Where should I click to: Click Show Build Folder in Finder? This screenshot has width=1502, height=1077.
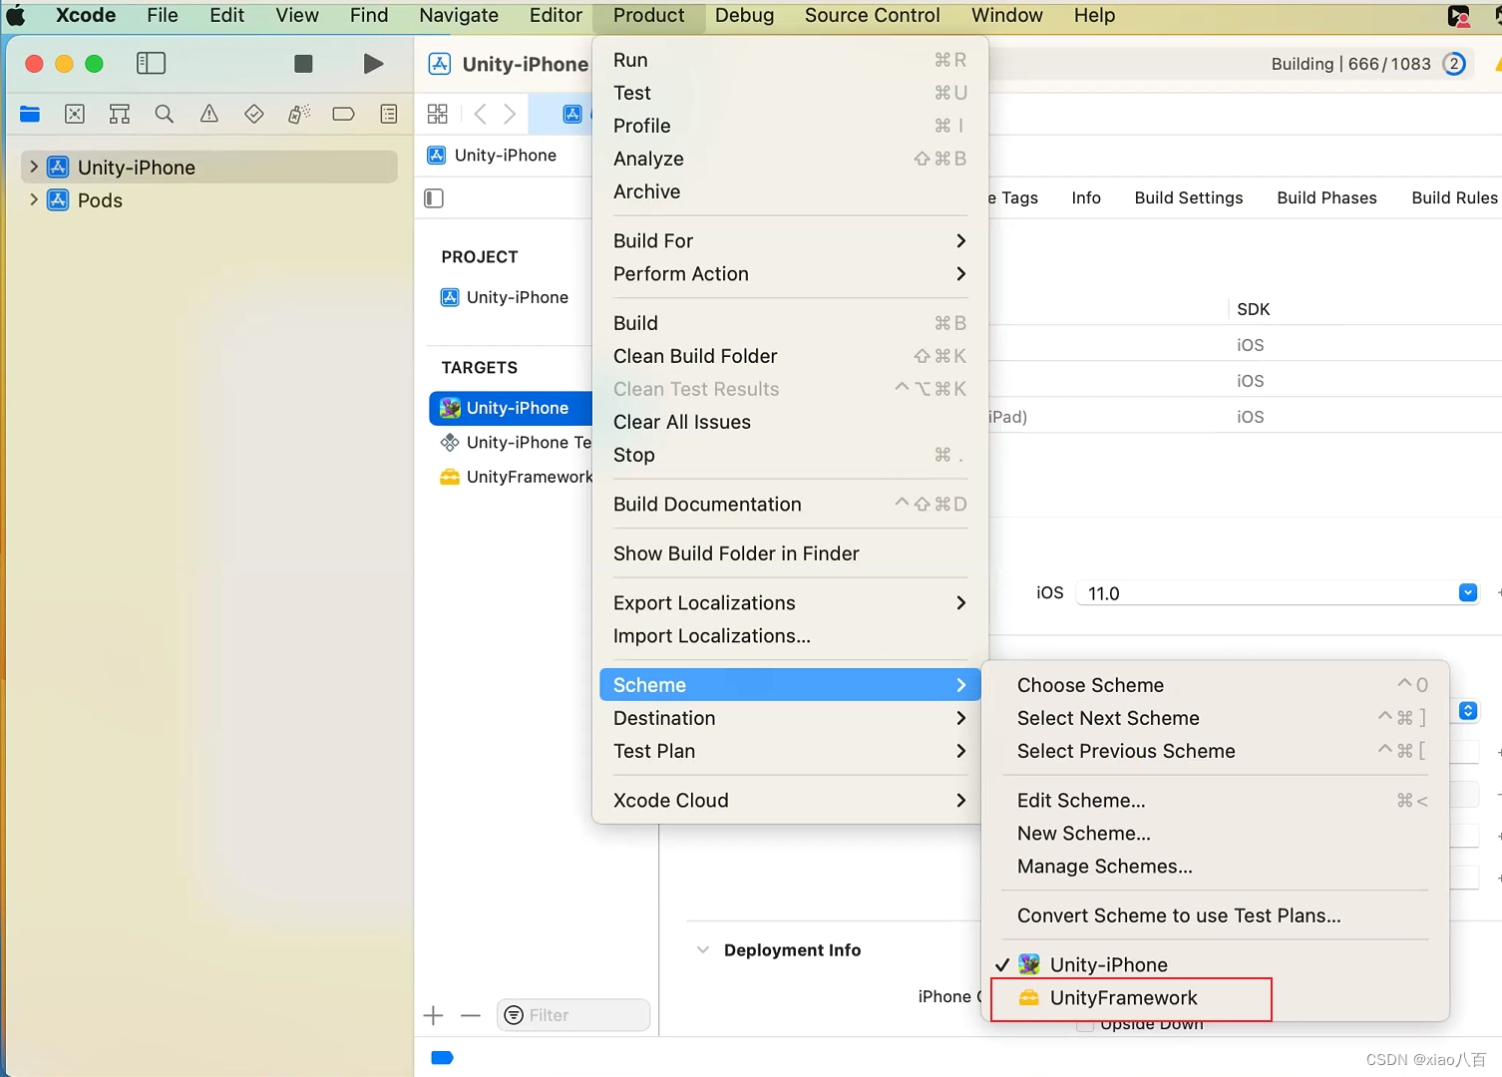(790, 553)
